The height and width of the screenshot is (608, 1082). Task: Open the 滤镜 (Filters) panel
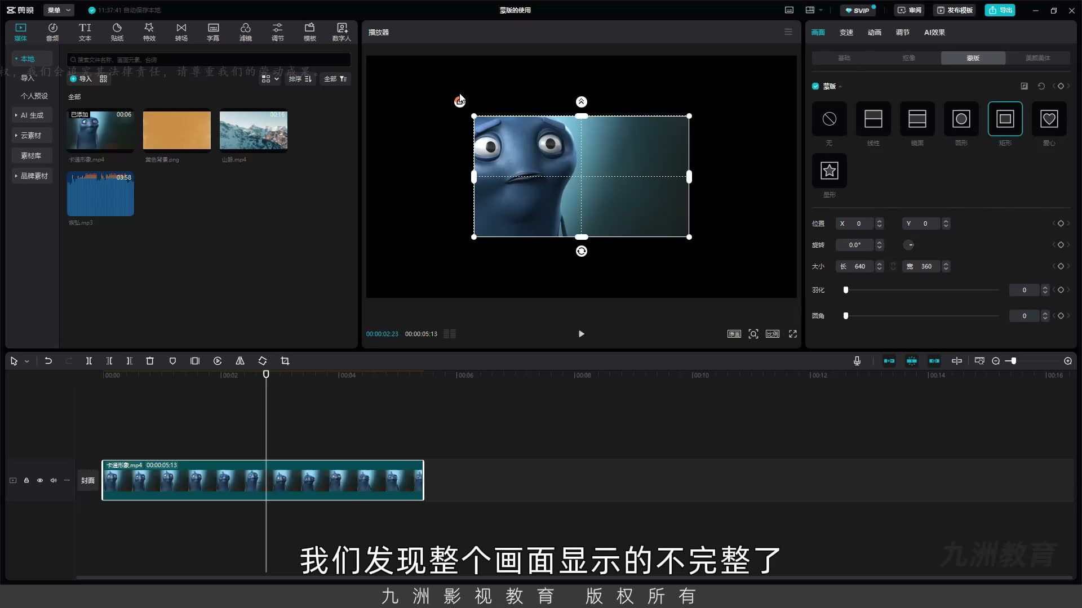245,32
